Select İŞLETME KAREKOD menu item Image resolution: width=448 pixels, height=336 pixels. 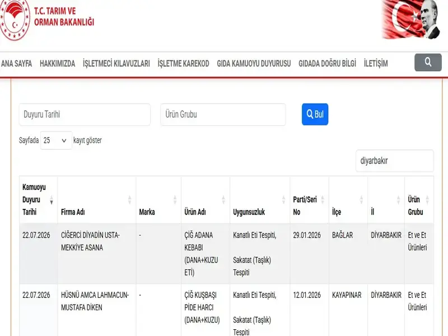(x=184, y=63)
